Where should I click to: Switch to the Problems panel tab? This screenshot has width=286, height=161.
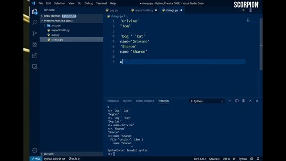tap(113, 101)
